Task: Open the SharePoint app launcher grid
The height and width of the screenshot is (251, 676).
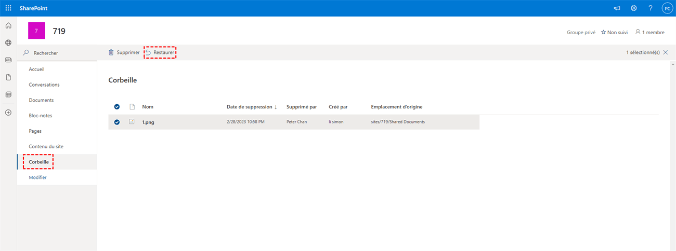Action: 8,8
